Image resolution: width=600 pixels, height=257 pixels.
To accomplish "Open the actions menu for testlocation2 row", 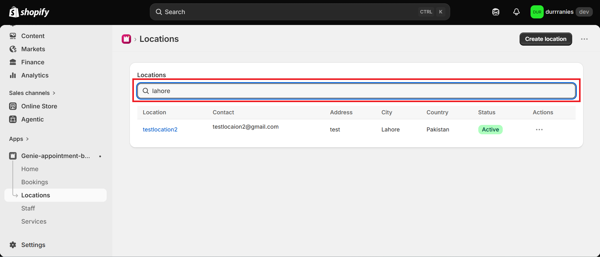I will point(539,130).
